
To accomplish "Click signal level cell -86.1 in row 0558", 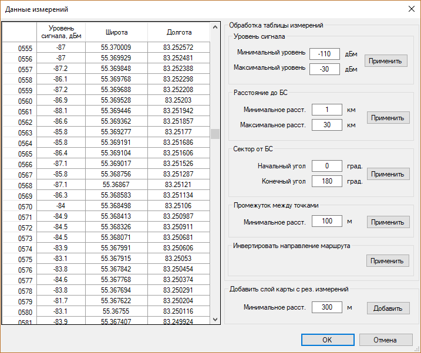I will click(x=61, y=79).
